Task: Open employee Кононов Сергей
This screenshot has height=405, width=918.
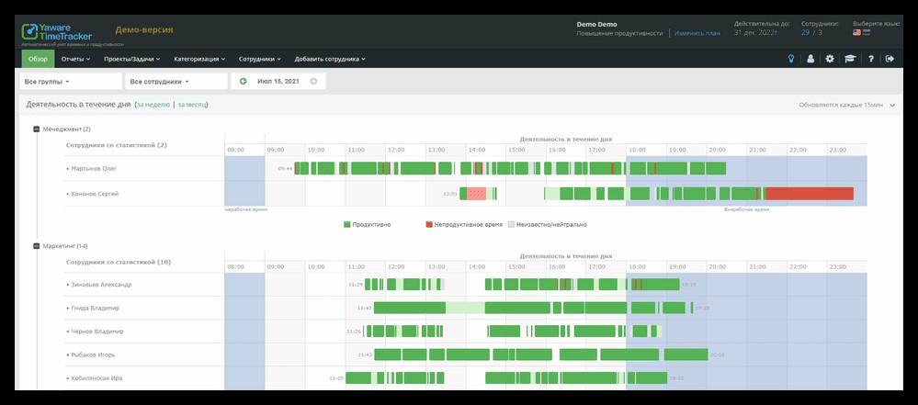Action: pyautogui.click(x=95, y=194)
